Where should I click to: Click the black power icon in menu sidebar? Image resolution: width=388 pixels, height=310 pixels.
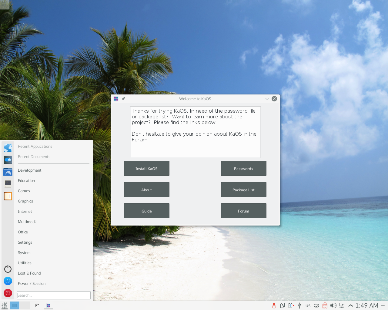click(8, 269)
